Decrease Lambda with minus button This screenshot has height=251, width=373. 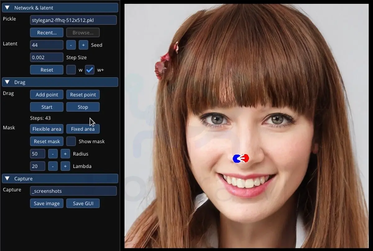click(53, 166)
